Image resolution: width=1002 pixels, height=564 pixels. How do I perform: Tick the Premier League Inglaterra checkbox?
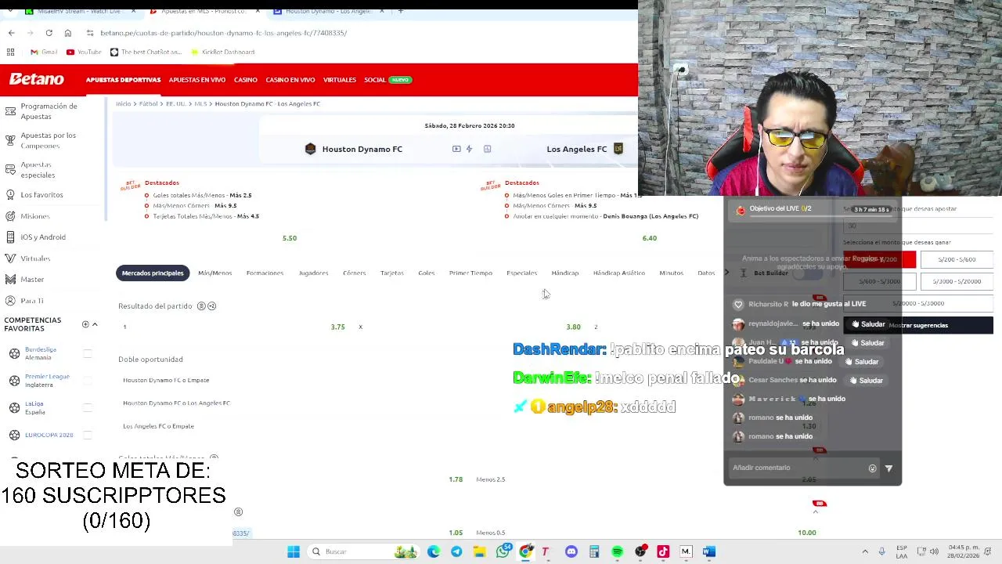tap(88, 380)
